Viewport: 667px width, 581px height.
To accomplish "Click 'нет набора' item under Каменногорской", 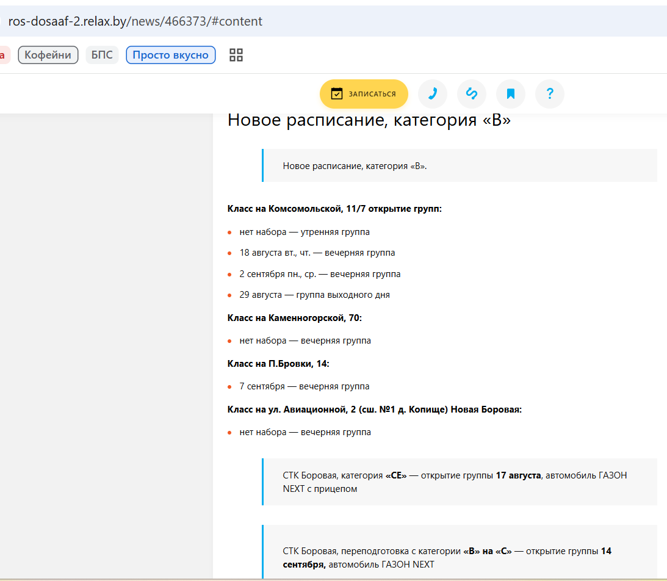I will pyautogui.click(x=305, y=341).
